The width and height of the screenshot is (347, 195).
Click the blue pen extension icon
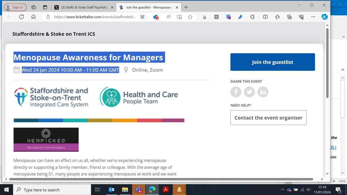pos(240,17)
